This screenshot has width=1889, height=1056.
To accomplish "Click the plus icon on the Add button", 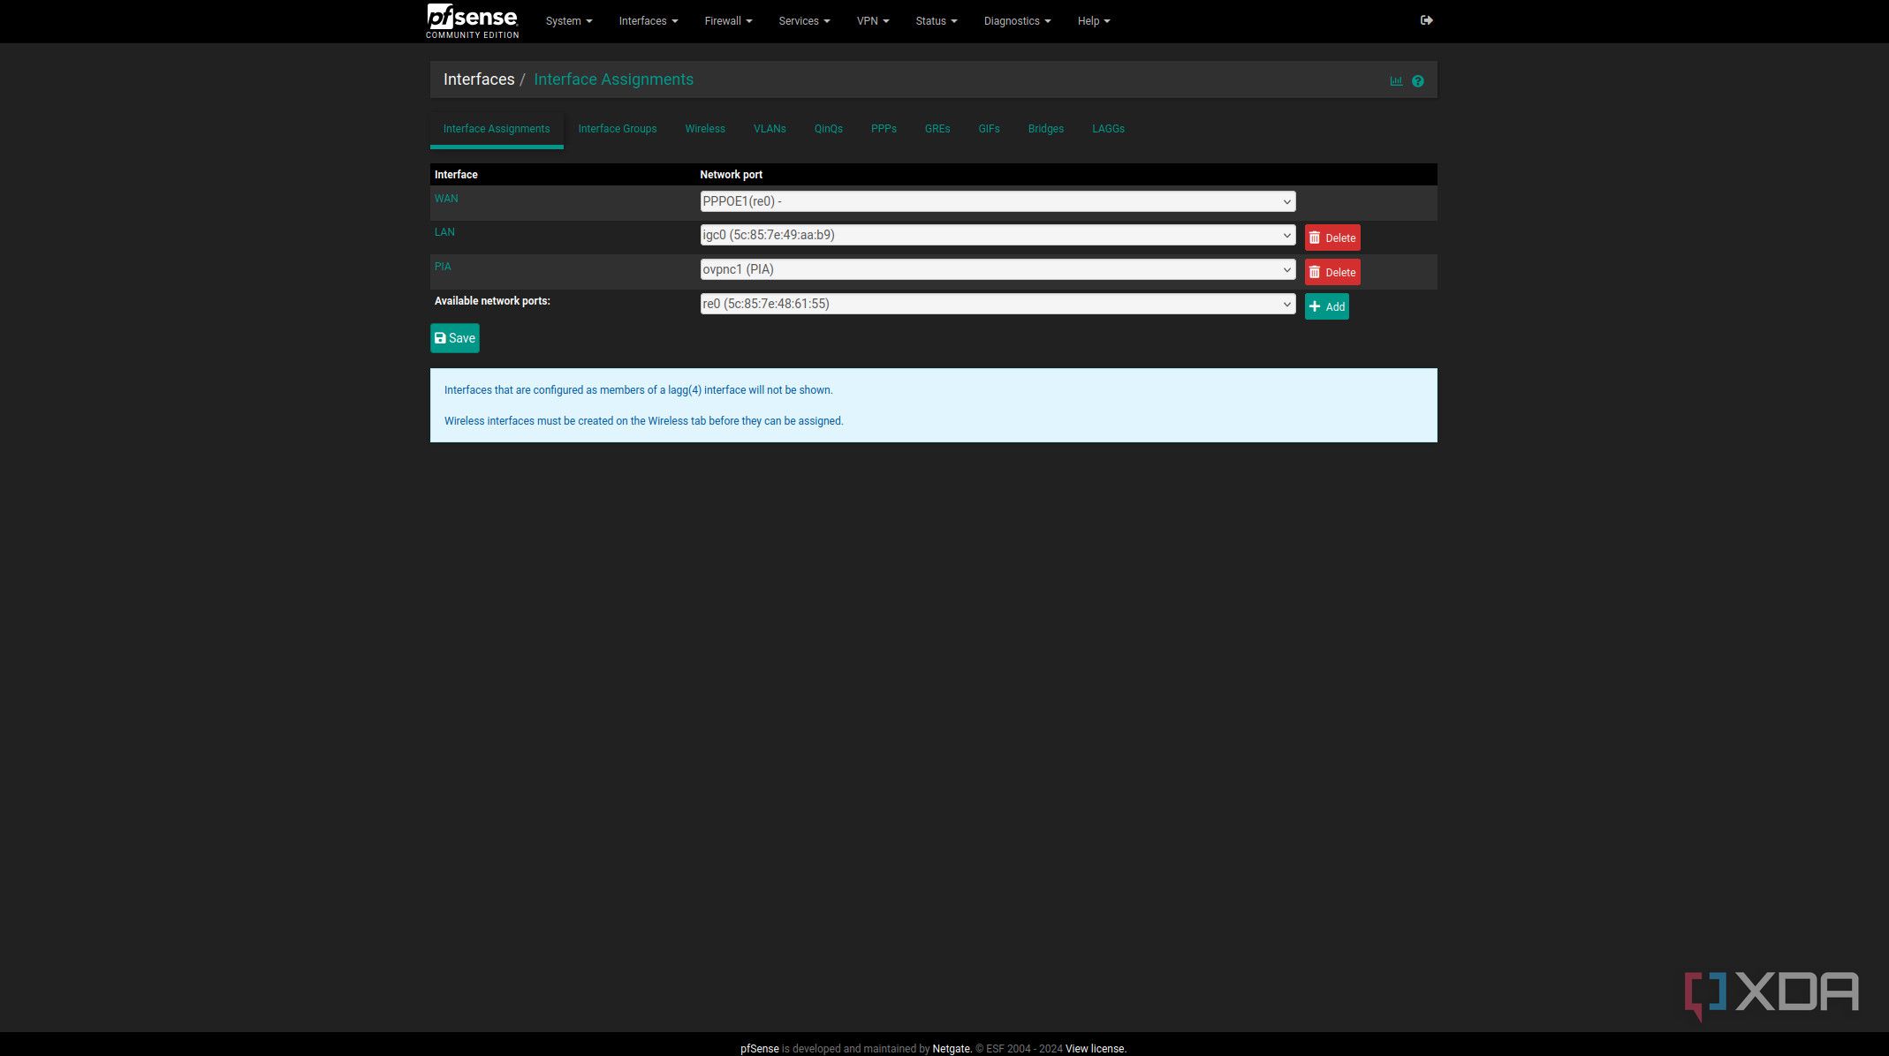I will (1315, 306).
